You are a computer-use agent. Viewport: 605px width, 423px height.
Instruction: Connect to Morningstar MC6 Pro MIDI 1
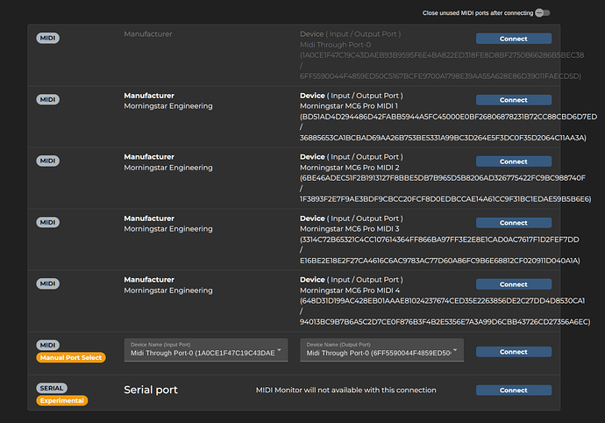[x=513, y=100]
